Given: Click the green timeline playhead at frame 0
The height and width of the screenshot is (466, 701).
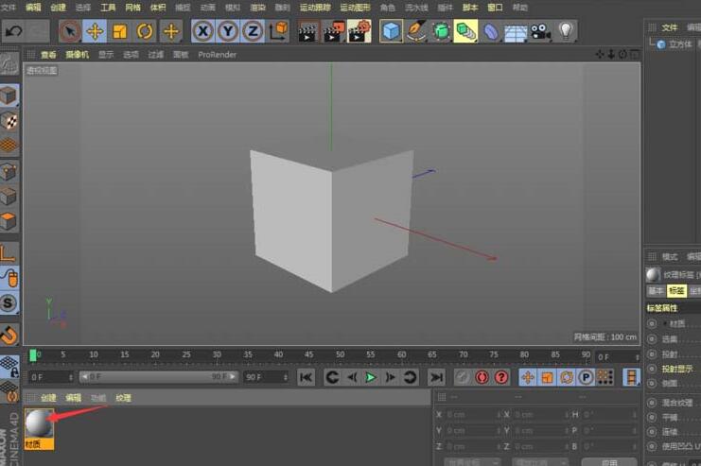Looking at the screenshot, I should (32, 354).
